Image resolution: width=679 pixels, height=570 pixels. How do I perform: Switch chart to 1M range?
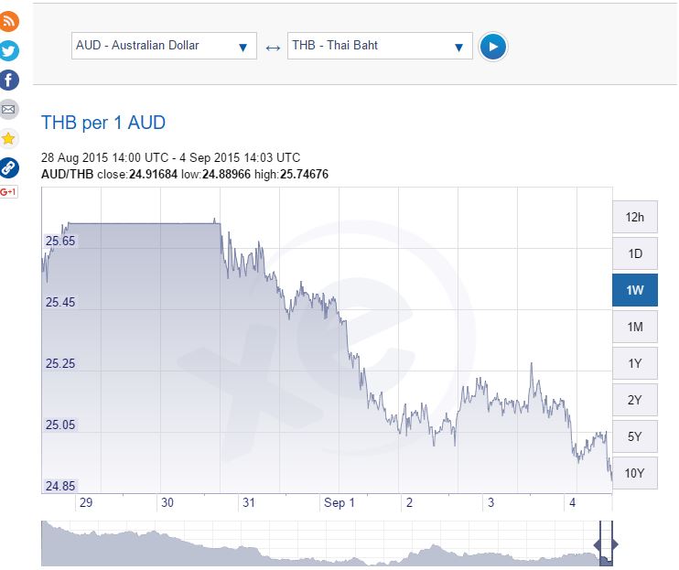click(635, 327)
